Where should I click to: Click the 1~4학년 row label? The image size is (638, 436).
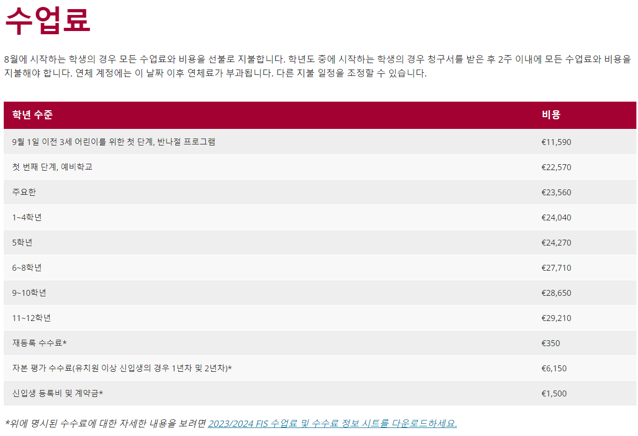[27, 217]
